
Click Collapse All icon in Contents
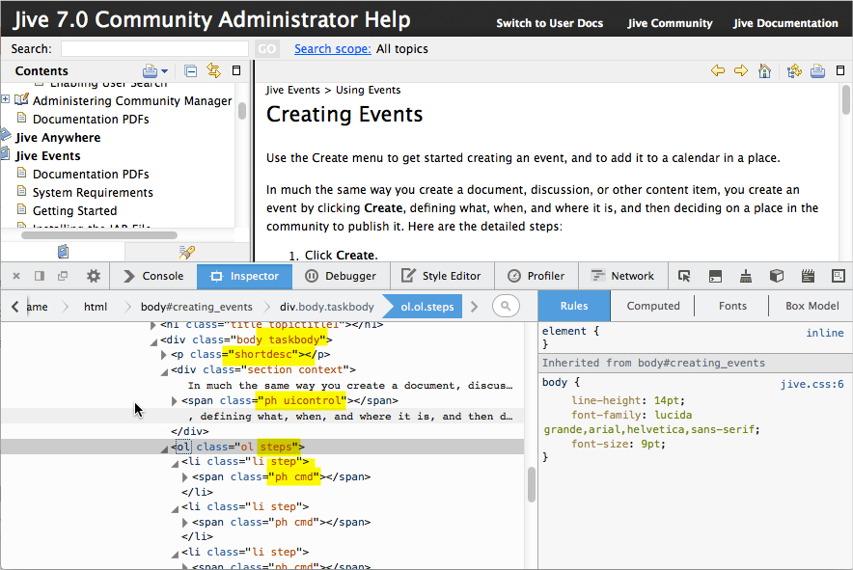[x=190, y=70]
